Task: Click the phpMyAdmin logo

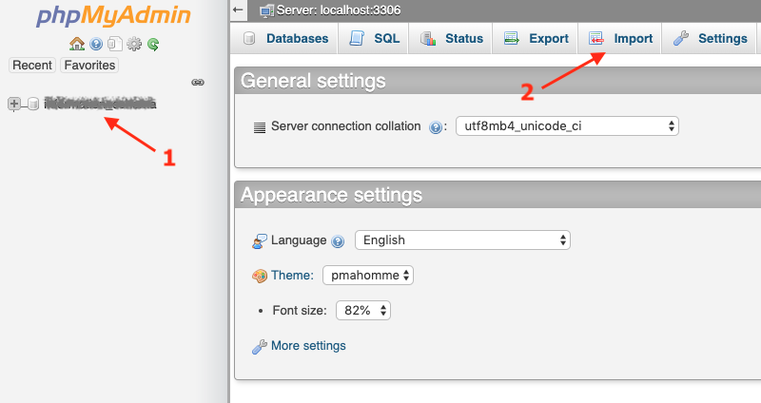Action: (x=113, y=15)
